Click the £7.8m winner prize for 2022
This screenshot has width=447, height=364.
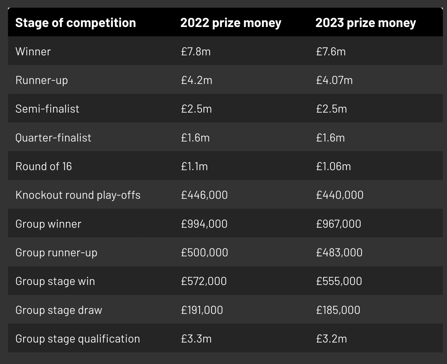196,52
